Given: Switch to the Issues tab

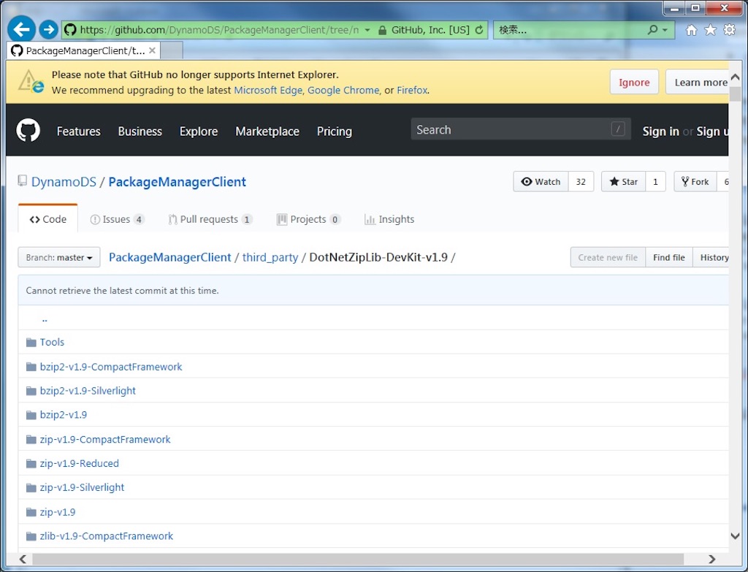Looking at the screenshot, I should point(117,219).
